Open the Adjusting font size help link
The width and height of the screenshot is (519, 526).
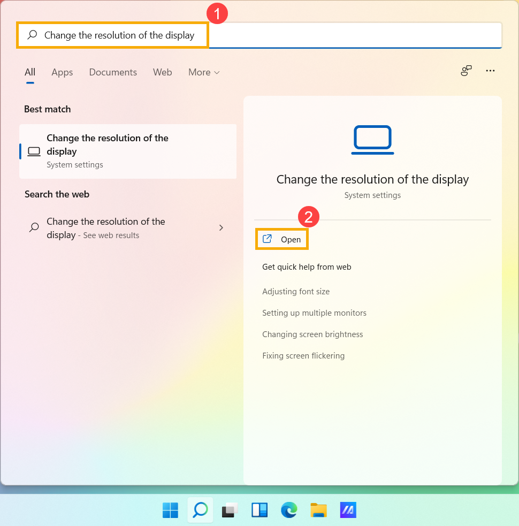296,291
